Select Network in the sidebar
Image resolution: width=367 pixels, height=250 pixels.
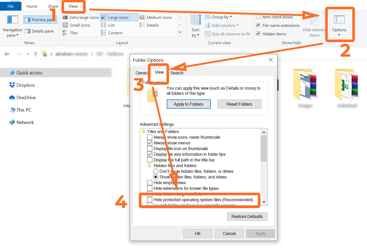21,122
